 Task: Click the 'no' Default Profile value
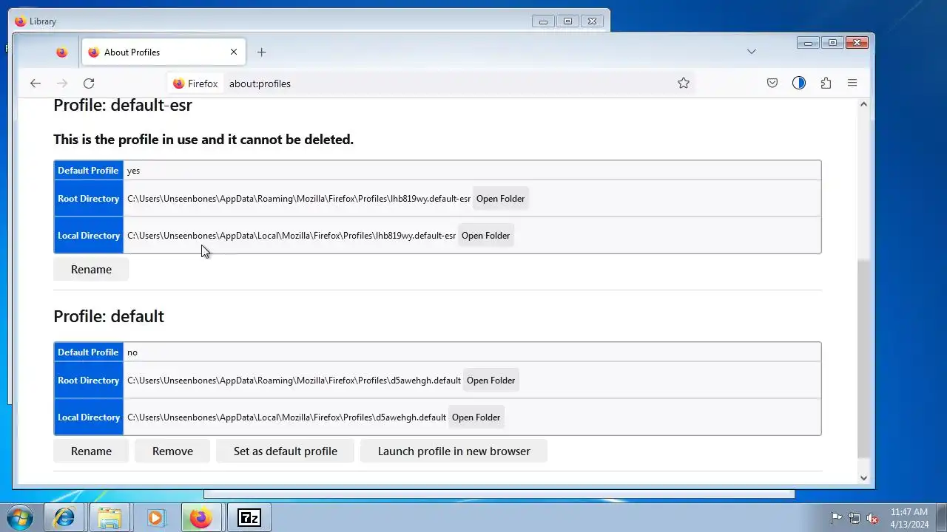pyautogui.click(x=132, y=352)
